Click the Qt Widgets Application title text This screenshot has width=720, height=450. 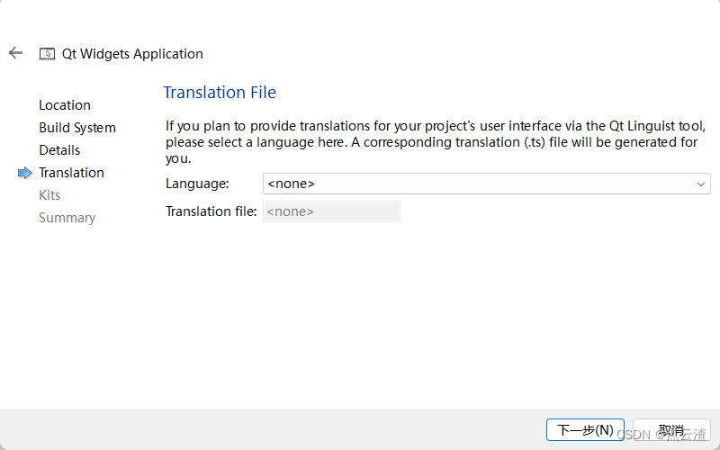[x=132, y=54]
